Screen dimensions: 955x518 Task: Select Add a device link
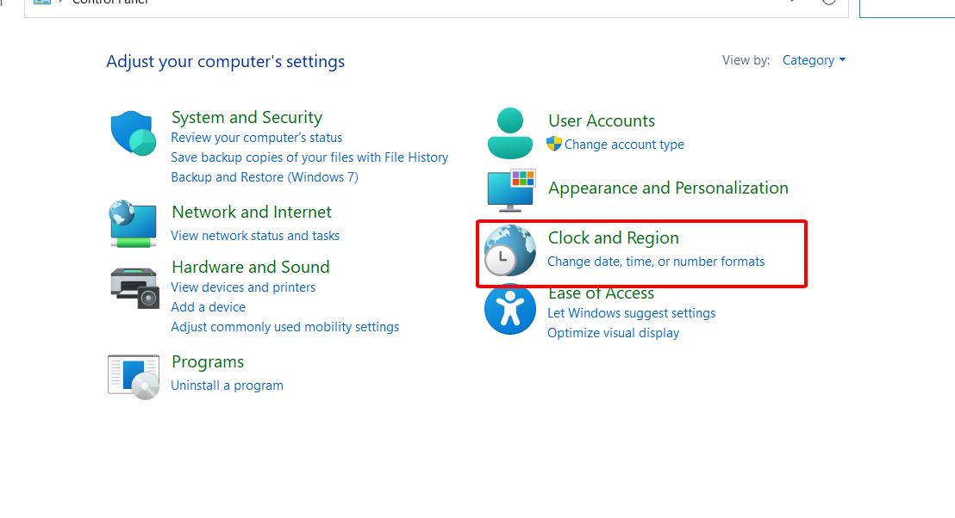[x=209, y=307]
